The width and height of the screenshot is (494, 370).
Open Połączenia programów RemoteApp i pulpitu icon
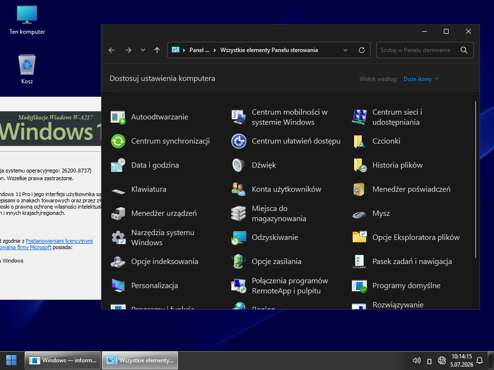point(238,286)
